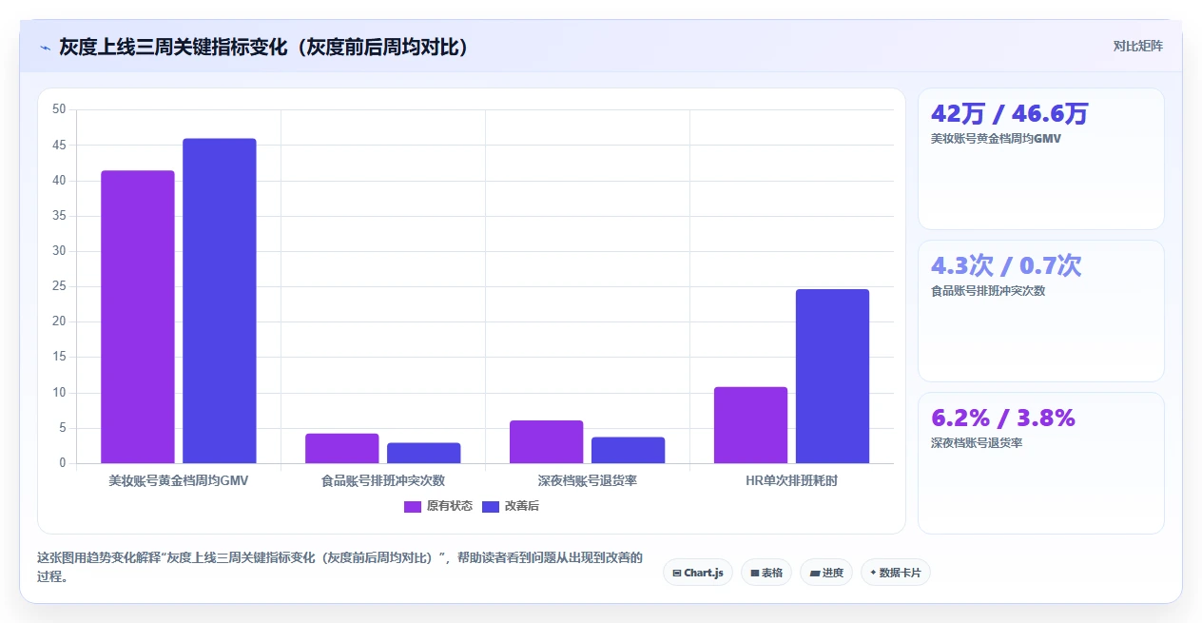1202x623 pixels.
Task: Select the Chart.js tag chip
Action: coord(698,573)
